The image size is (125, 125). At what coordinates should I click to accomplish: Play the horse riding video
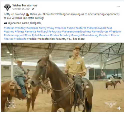tap(62, 77)
